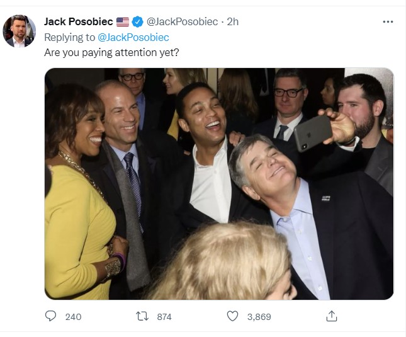Viewport: 406px width, 337px height.
Task: Click the Jack Posobiec display name
Action: (79, 22)
